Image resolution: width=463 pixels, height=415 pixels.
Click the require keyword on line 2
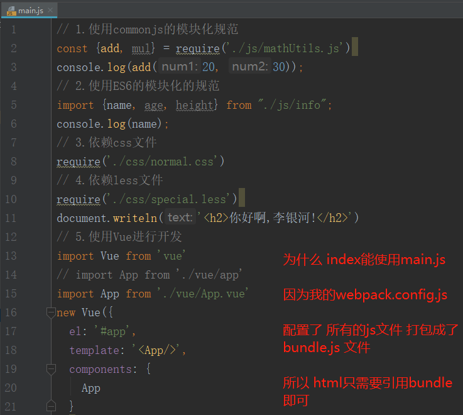pyautogui.click(x=197, y=48)
